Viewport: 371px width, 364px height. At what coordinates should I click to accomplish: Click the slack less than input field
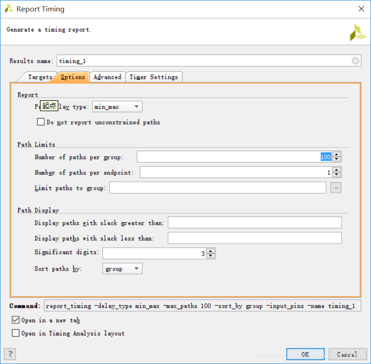[255, 238]
